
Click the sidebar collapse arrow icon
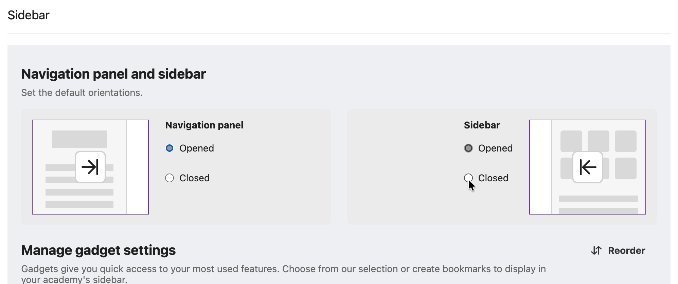click(x=588, y=167)
